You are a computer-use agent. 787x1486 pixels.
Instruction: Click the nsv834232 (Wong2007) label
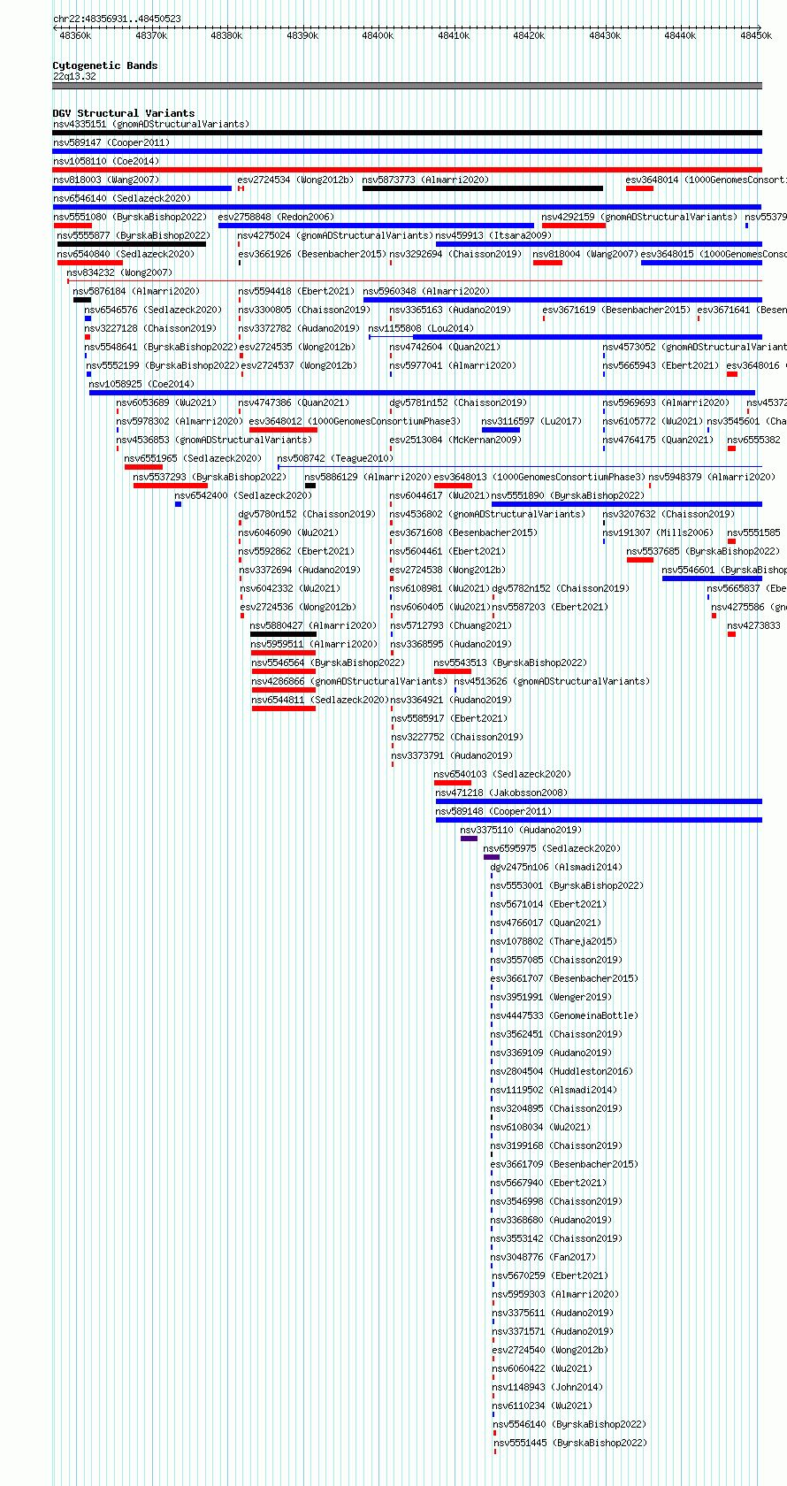coord(120,272)
